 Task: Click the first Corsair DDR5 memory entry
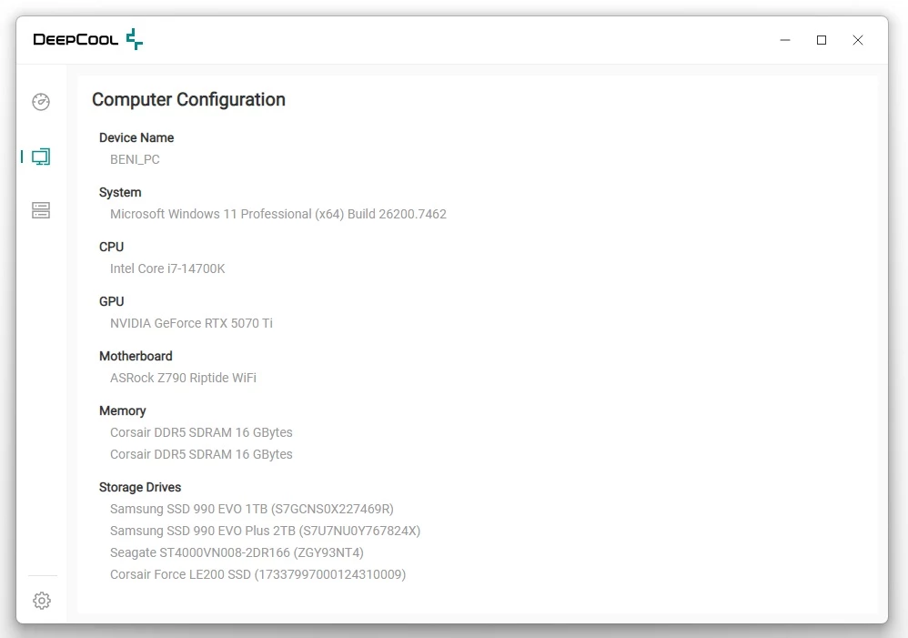click(x=201, y=432)
